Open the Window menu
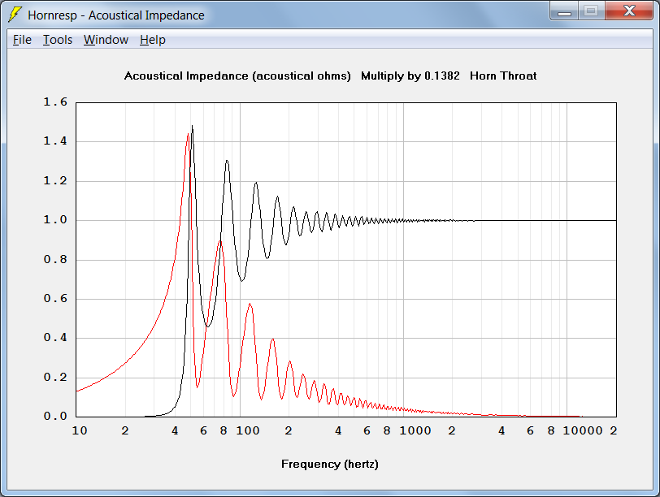660x497 pixels. click(106, 40)
